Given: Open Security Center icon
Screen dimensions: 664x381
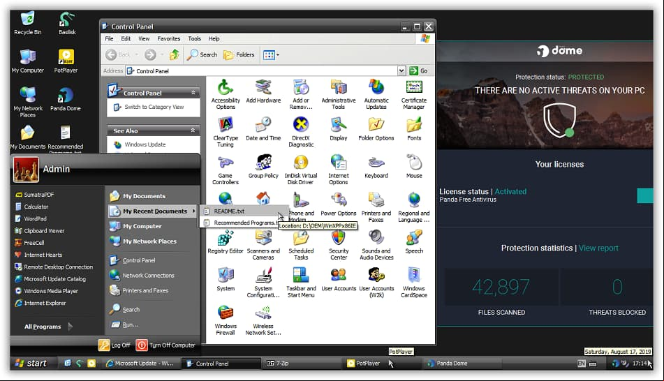Looking at the screenshot, I should pyautogui.click(x=339, y=245).
